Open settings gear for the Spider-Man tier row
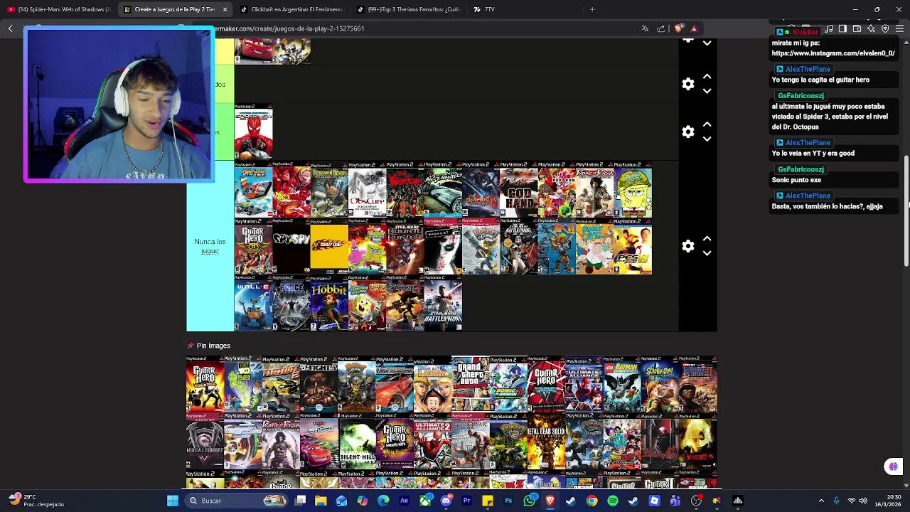 [x=687, y=132]
